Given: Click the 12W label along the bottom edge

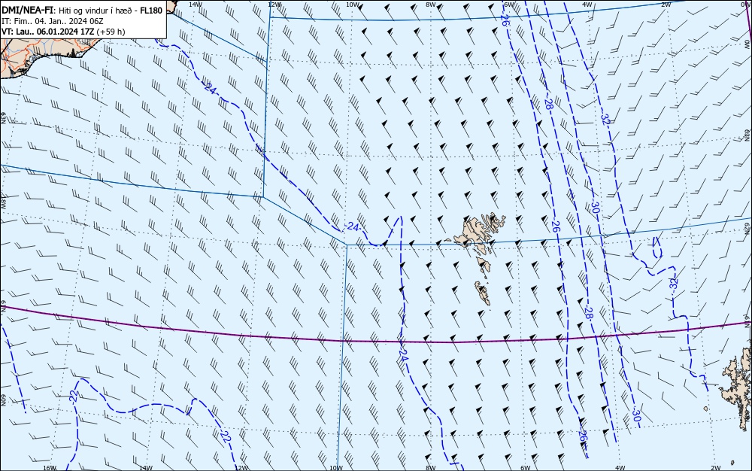Looking at the screenshot, I should click(241, 468).
